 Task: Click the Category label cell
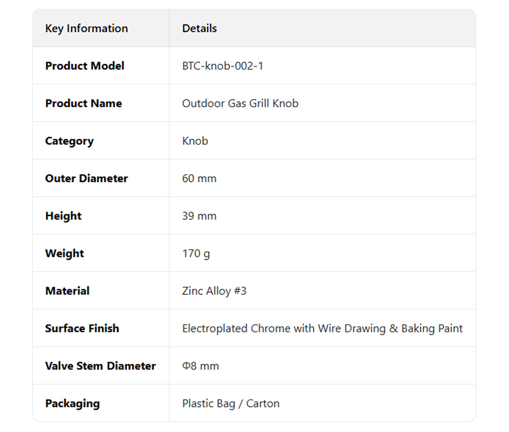69,141
